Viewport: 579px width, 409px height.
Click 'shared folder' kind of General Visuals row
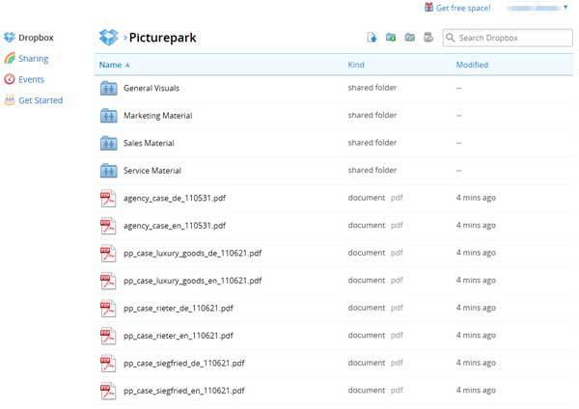pyautogui.click(x=372, y=88)
